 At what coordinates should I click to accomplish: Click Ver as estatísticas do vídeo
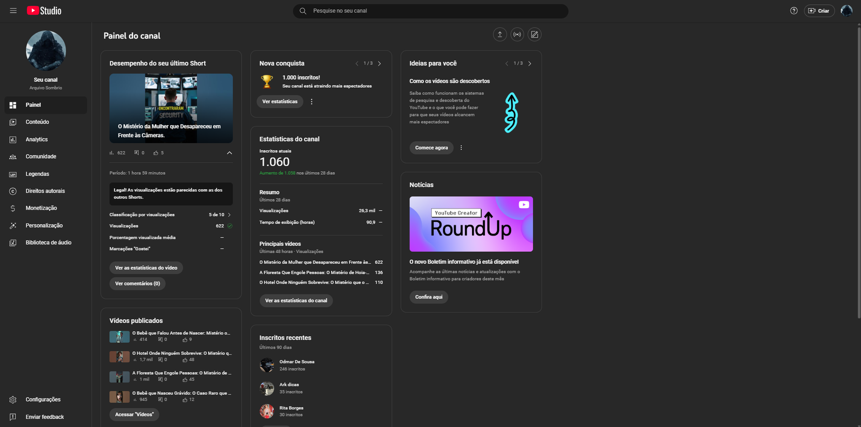[146, 268]
